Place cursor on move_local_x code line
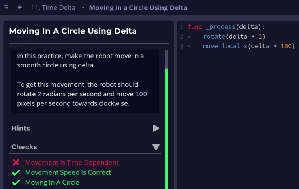The image size is (299, 189). click(x=249, y=46)
